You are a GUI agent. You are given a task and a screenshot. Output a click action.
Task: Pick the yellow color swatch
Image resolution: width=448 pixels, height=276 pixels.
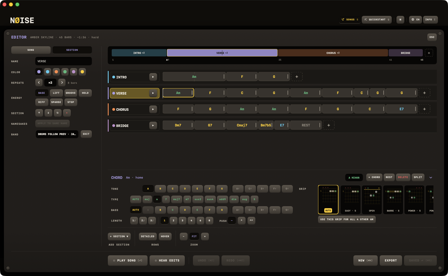pyautogui.click(x=82, y=72)
